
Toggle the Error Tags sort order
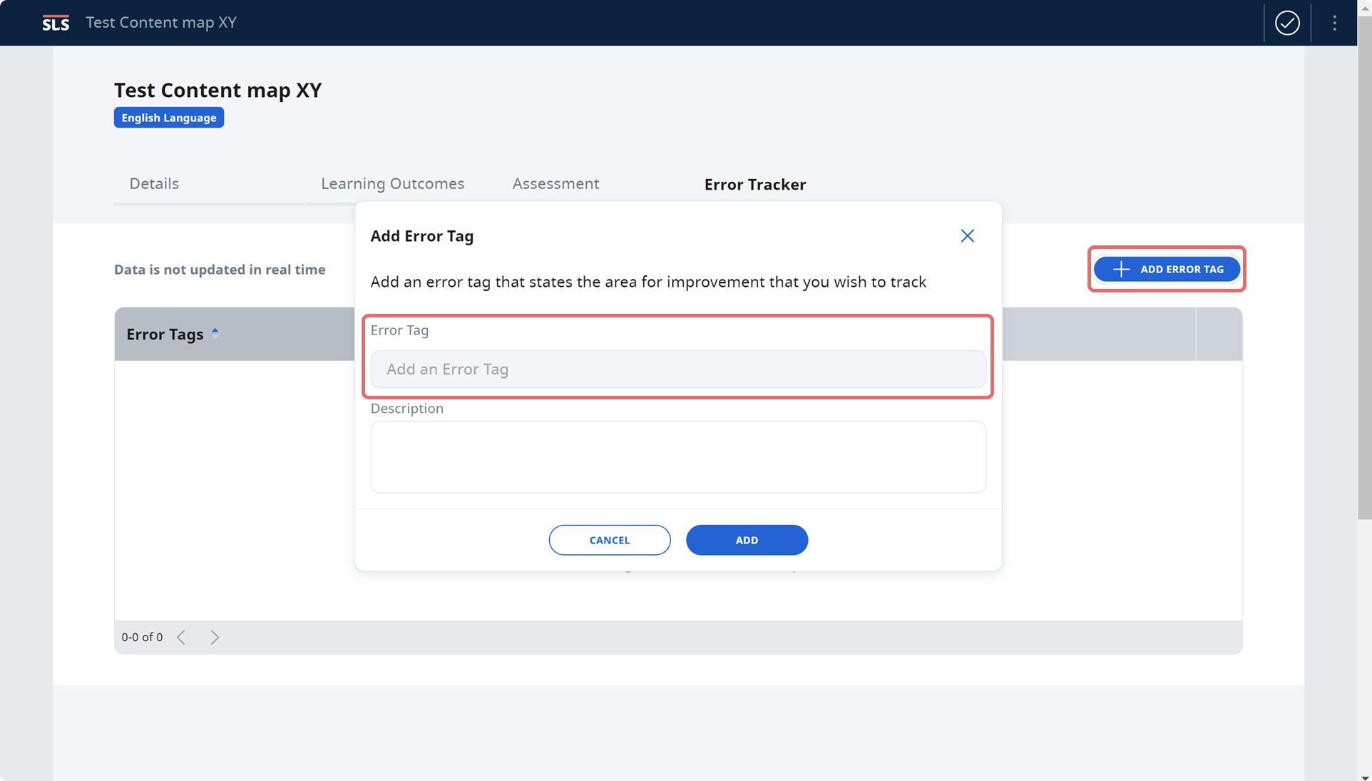pyautogui.click(x=214, y=334)
